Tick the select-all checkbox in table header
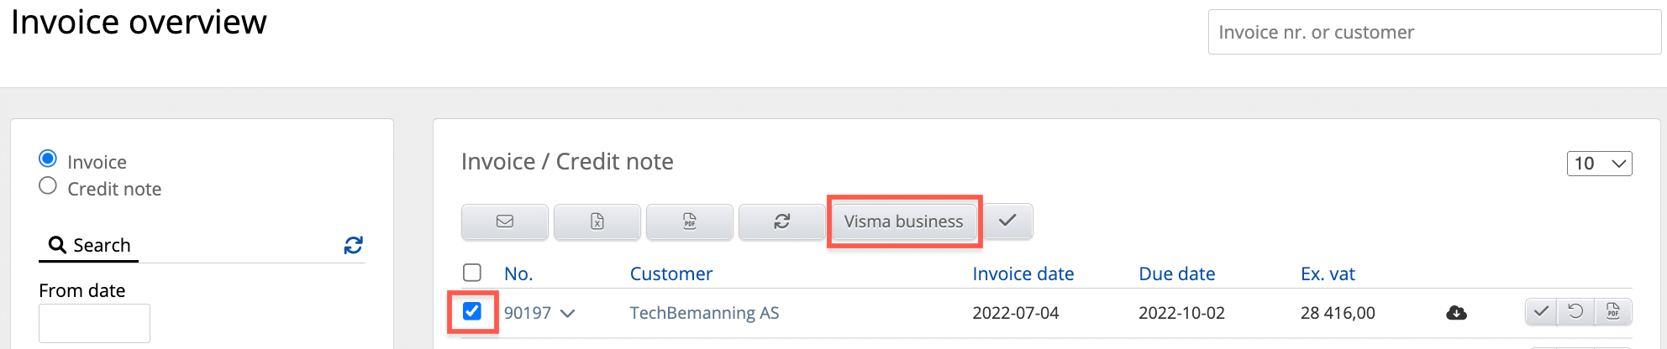The height and width of the screenshot is (349, 1667). pyautogui.click(x=472, y=273)
